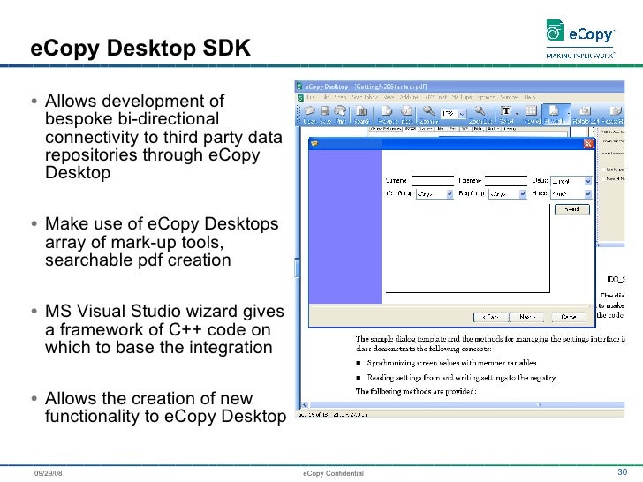Click 'Synchronizing screen values with member variables' text
This screenshot has height=482, width=643.
tap(451, 363)
